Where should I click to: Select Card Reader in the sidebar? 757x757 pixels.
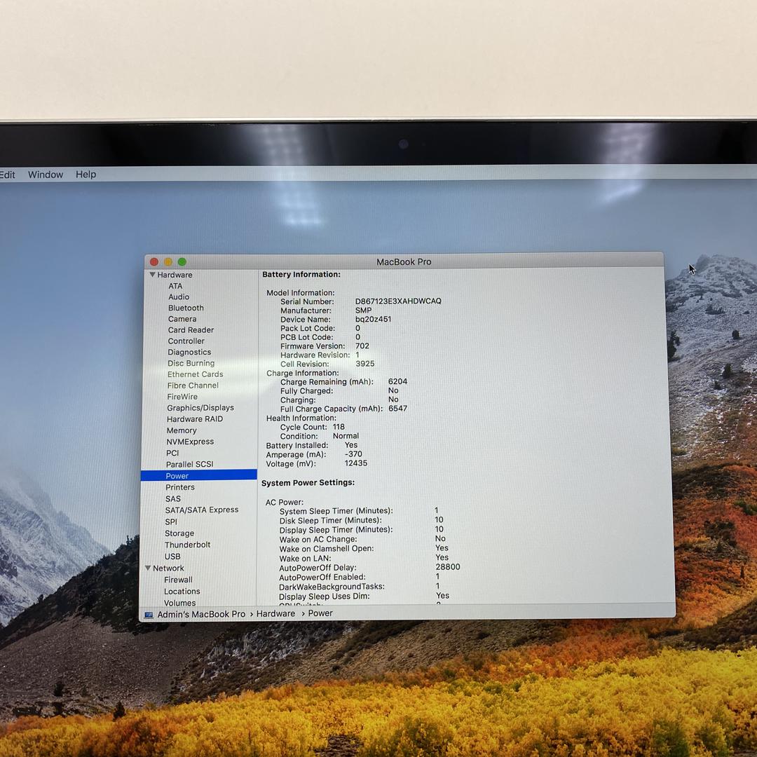tap(191, 330)
